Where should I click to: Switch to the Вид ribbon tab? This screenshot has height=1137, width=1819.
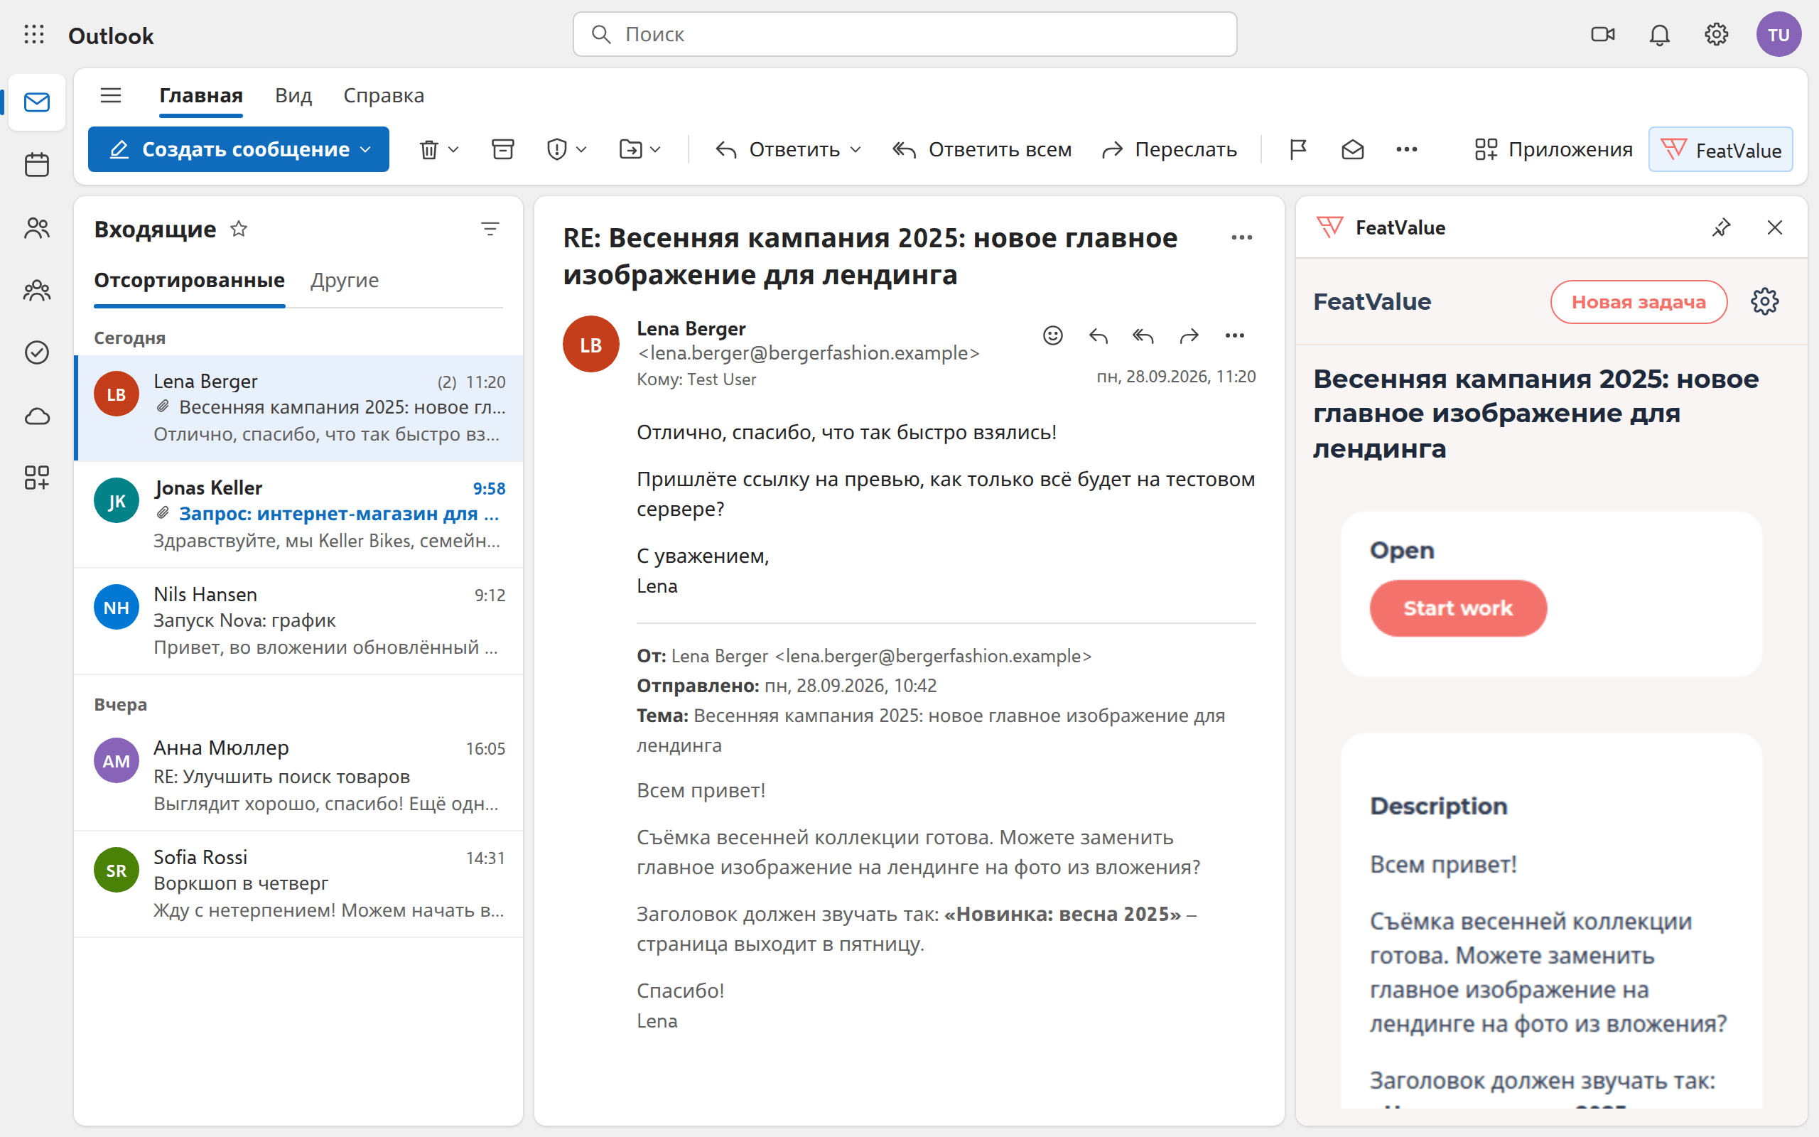click(x=293, y=95)
